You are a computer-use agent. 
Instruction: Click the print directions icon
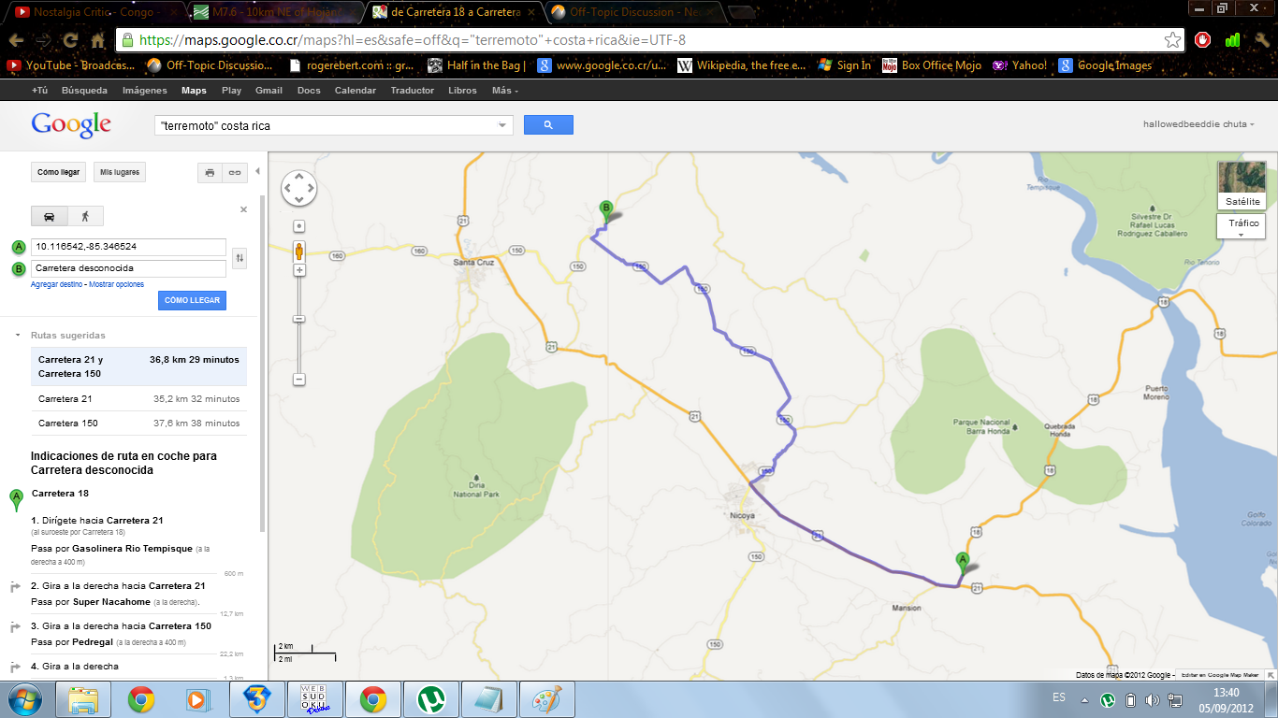point(210,173)
